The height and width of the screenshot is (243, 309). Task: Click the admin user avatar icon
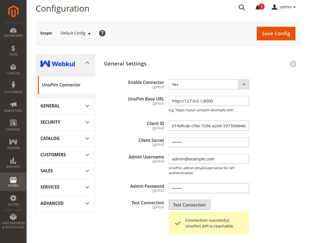[x=274, y=7]
